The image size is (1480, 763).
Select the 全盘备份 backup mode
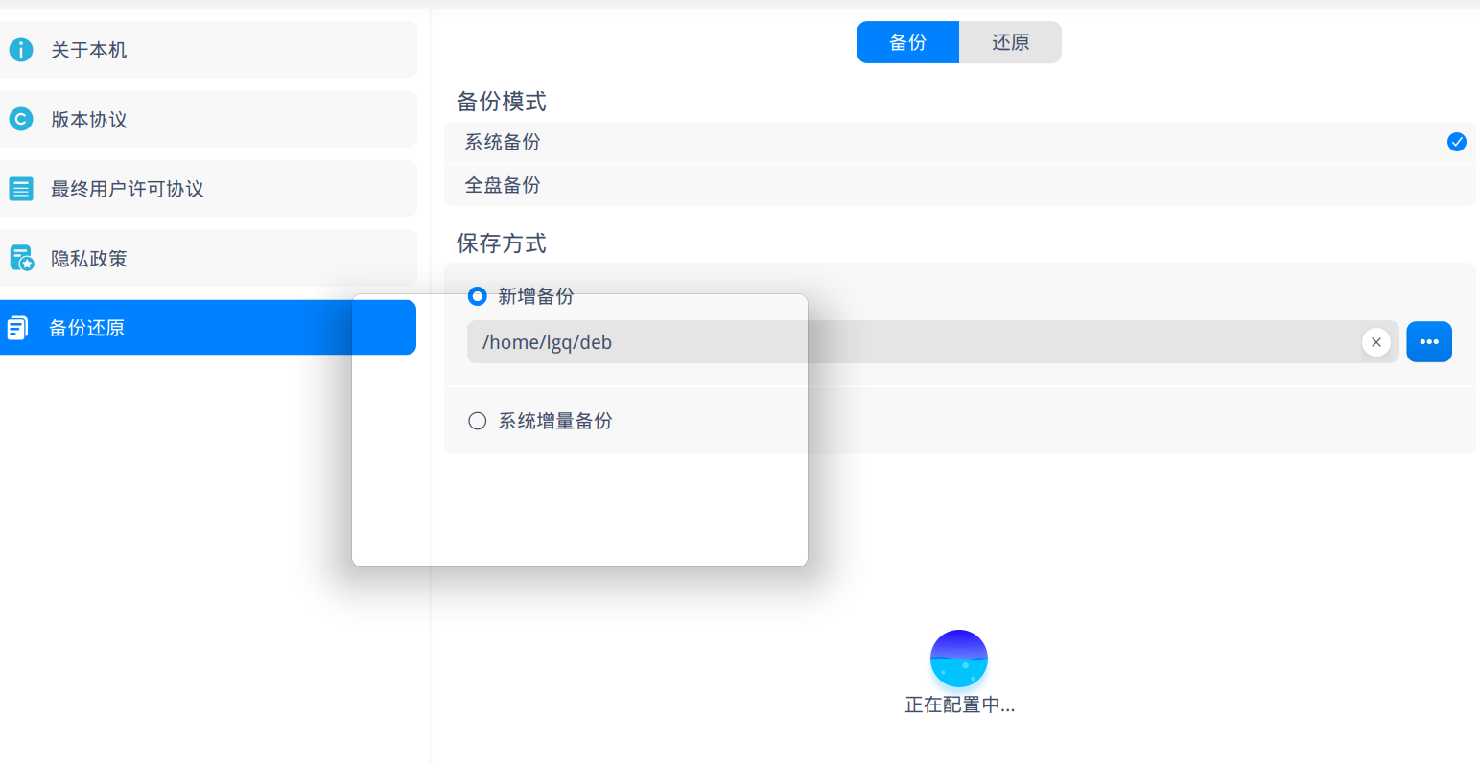click(x=959, y=185)
